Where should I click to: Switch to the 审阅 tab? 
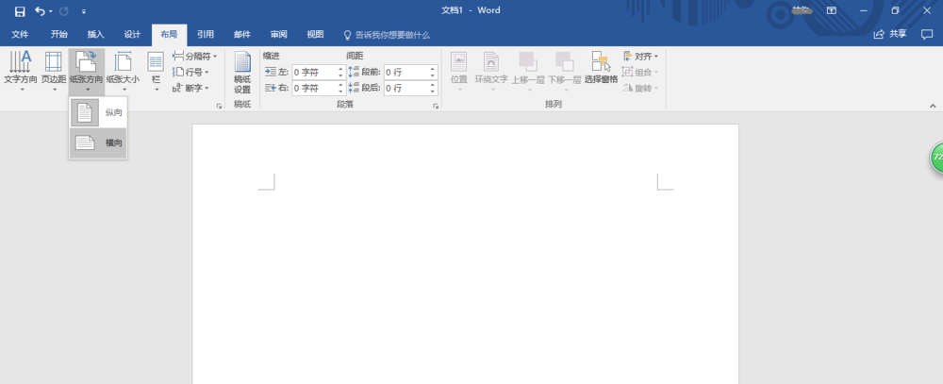278,34
